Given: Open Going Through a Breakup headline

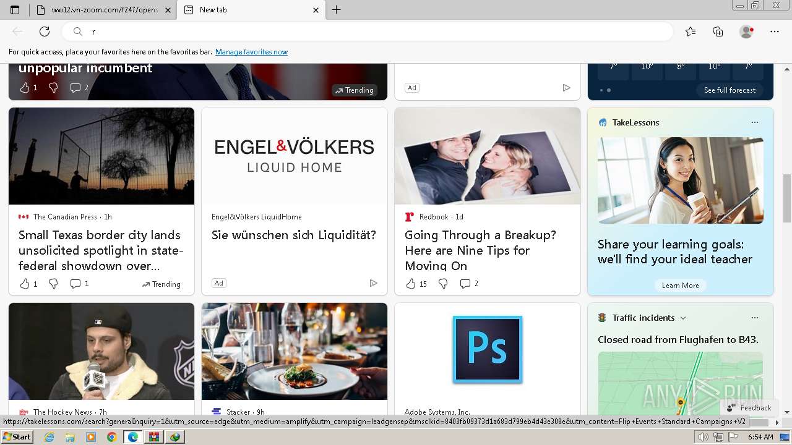Looking at the screenshot, I should click(x=480, y=250).
